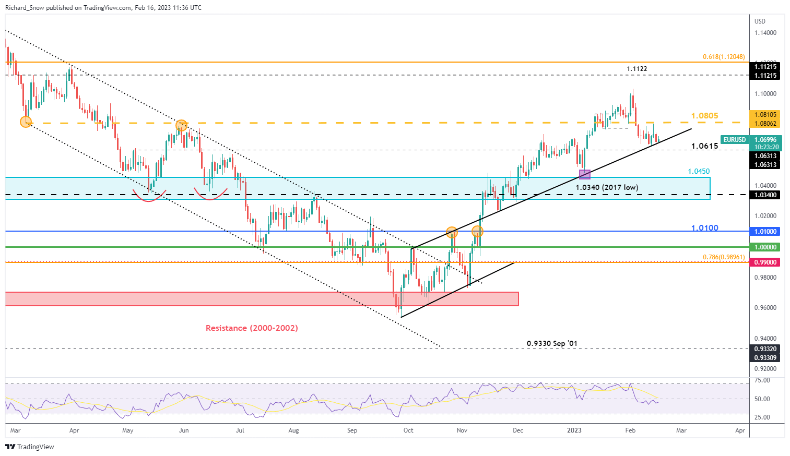
Task: Click the USD currency label on the price axis
Action: [760, 21]
